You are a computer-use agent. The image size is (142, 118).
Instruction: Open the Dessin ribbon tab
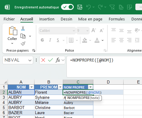tap(66, 19)
